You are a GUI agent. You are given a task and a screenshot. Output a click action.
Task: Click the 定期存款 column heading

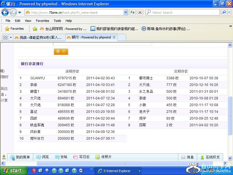tap(181, 71)
